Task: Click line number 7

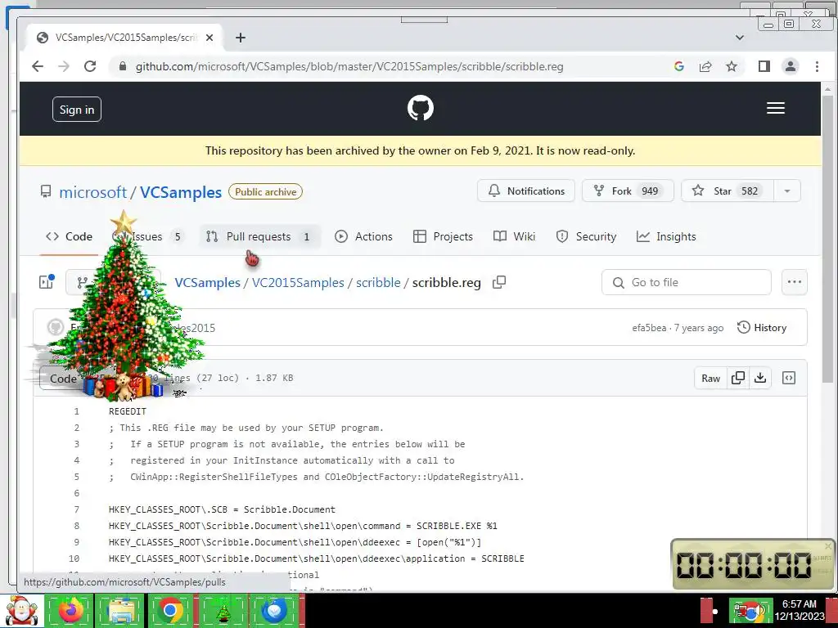Action: tap(76, 509)
